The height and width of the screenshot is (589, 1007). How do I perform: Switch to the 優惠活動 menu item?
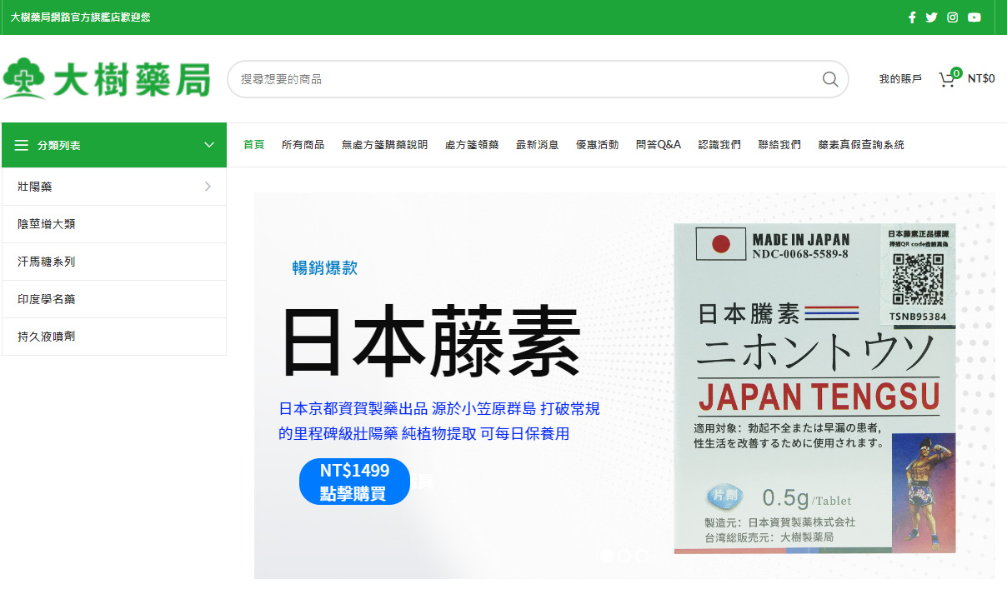tap(597, 144)
